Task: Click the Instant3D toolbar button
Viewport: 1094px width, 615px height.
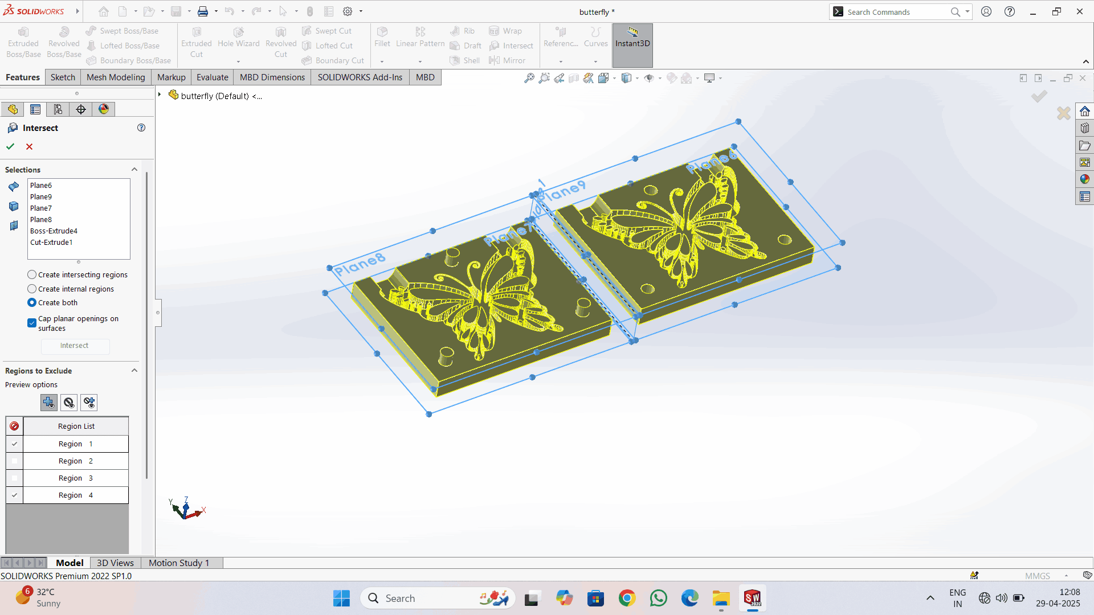Action: pos(632,45)
